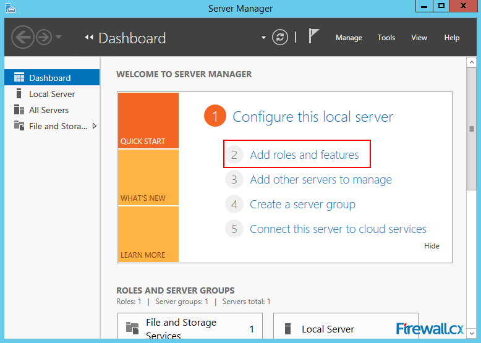The width and height of the screenshot is (481, 343).
Task: Click Connect this server to cloud services
Action: click(338, 229)
